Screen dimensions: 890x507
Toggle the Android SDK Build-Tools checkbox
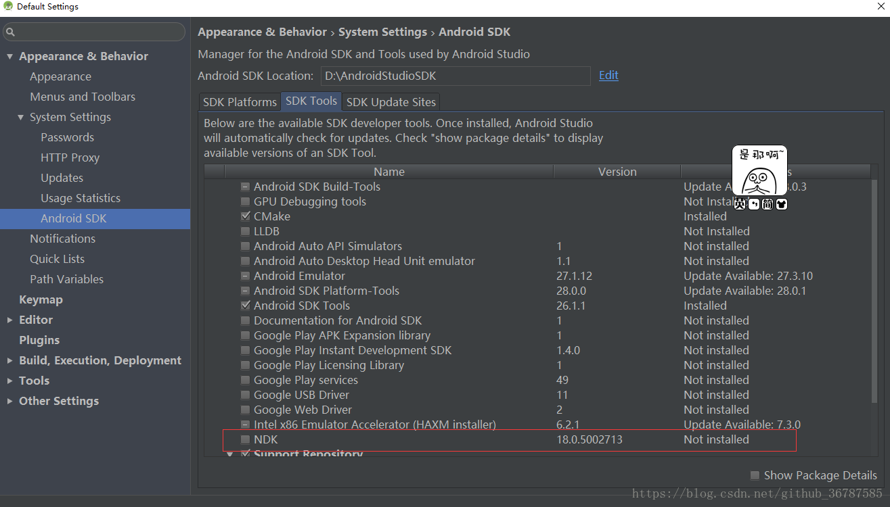[x=246, y=187]
